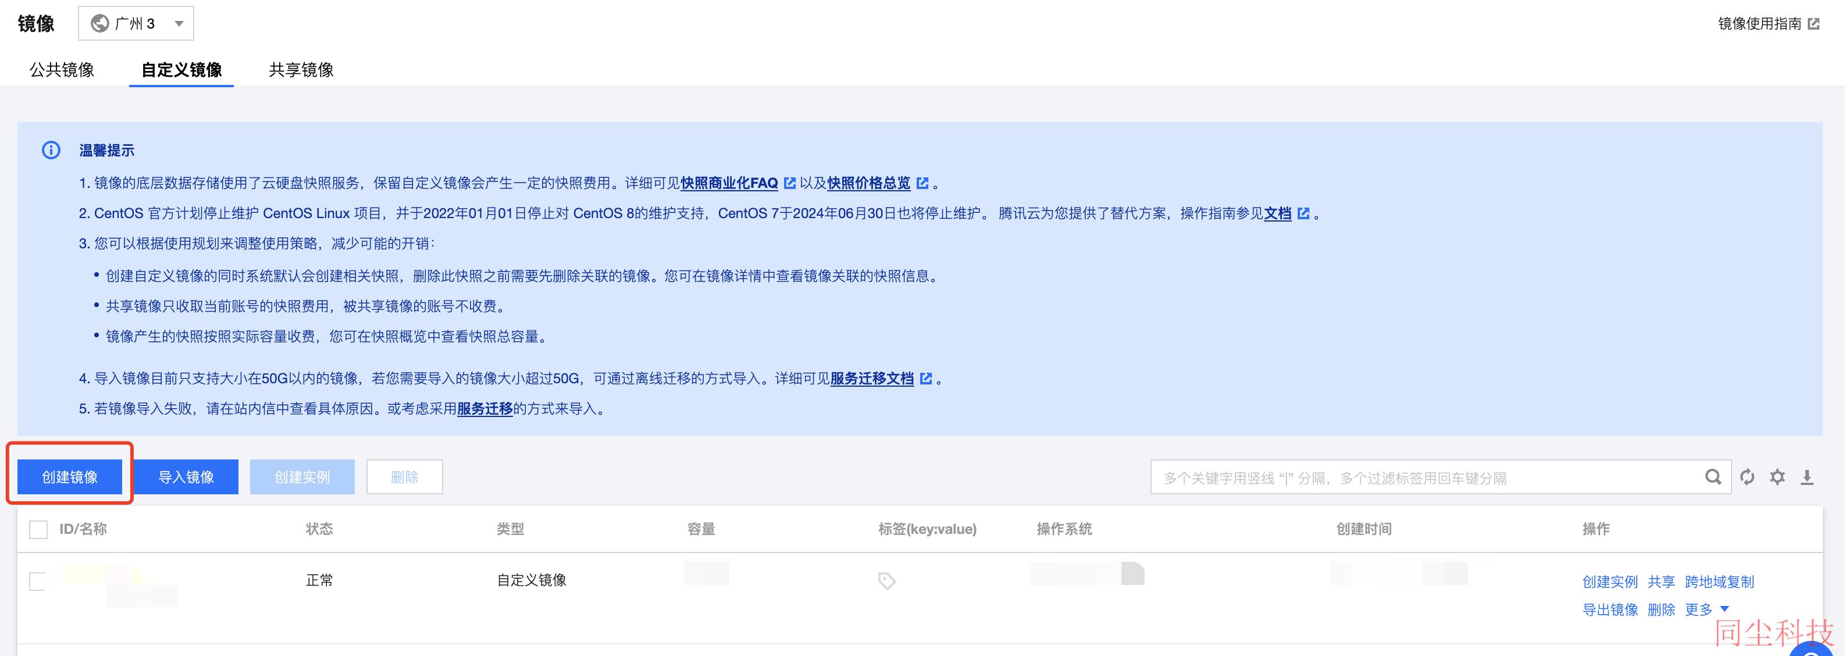
Task: Click the 创建镜像 button
Action: 69,477
